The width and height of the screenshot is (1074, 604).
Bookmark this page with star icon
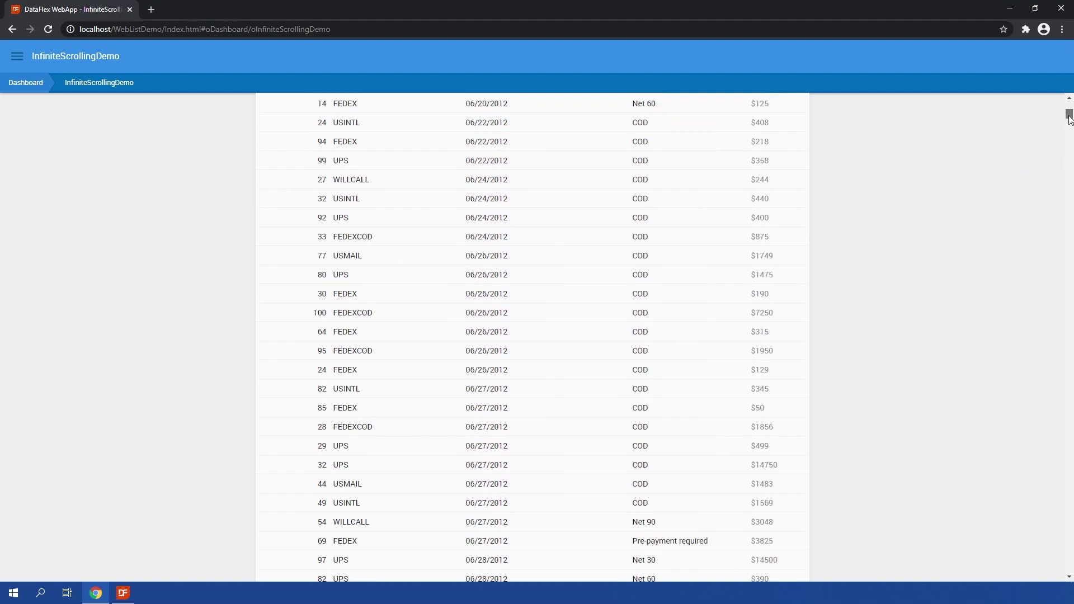pyautogui.click(x=1004, y=29)
